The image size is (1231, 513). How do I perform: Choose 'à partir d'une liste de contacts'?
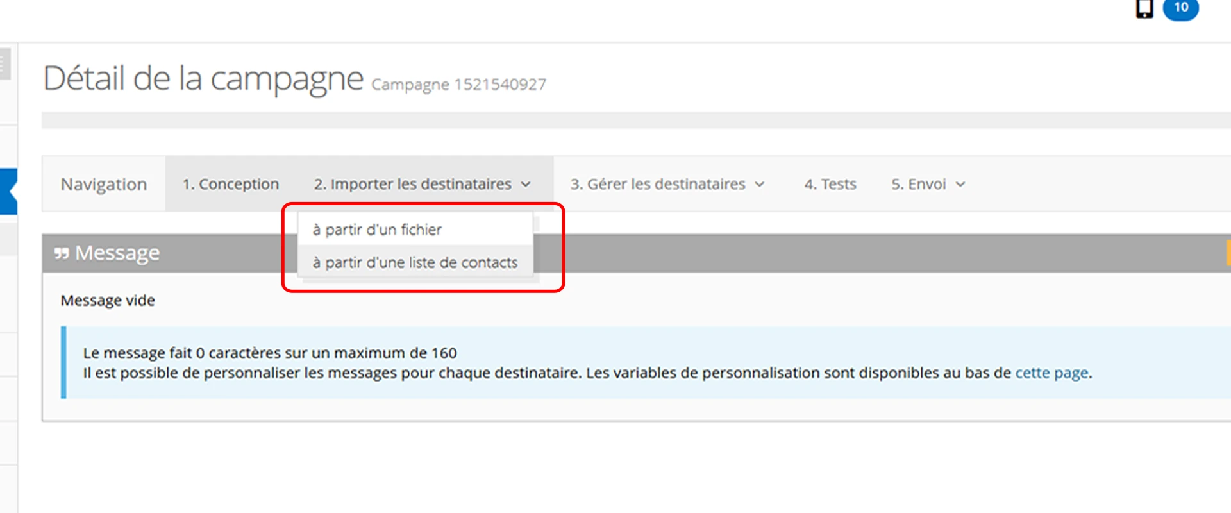[x=415, y=263]
